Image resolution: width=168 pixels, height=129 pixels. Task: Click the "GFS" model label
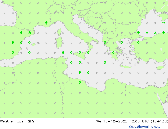31,121
